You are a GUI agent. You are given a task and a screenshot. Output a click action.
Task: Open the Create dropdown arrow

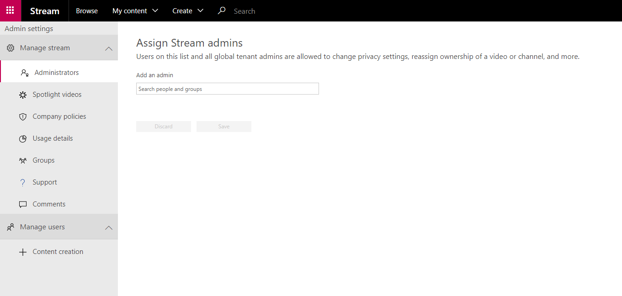point(200,11)
